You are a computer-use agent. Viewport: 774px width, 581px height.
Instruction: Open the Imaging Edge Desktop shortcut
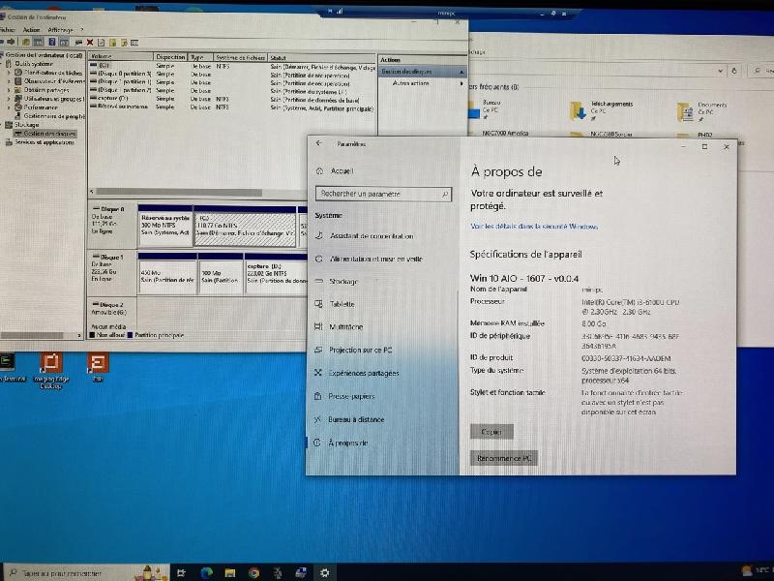click(x=51, y=371)
